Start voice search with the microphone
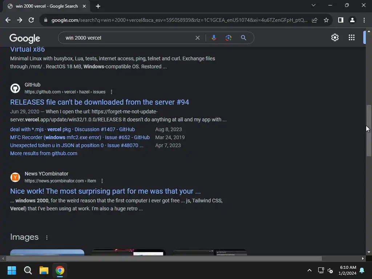 214,38
